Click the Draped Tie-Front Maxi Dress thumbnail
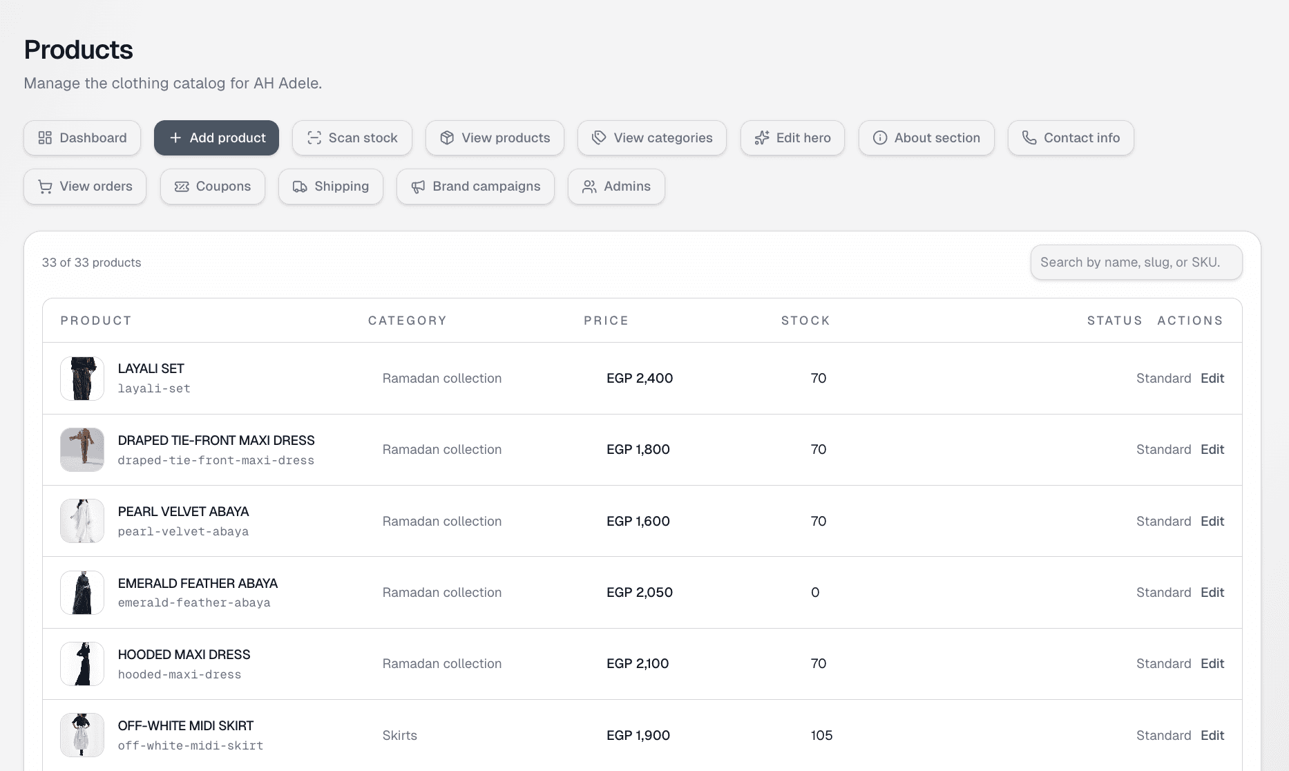The image size is (1289, 771). click(x=82, y=450)
